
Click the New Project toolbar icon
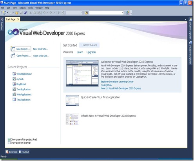coord(4,13)
